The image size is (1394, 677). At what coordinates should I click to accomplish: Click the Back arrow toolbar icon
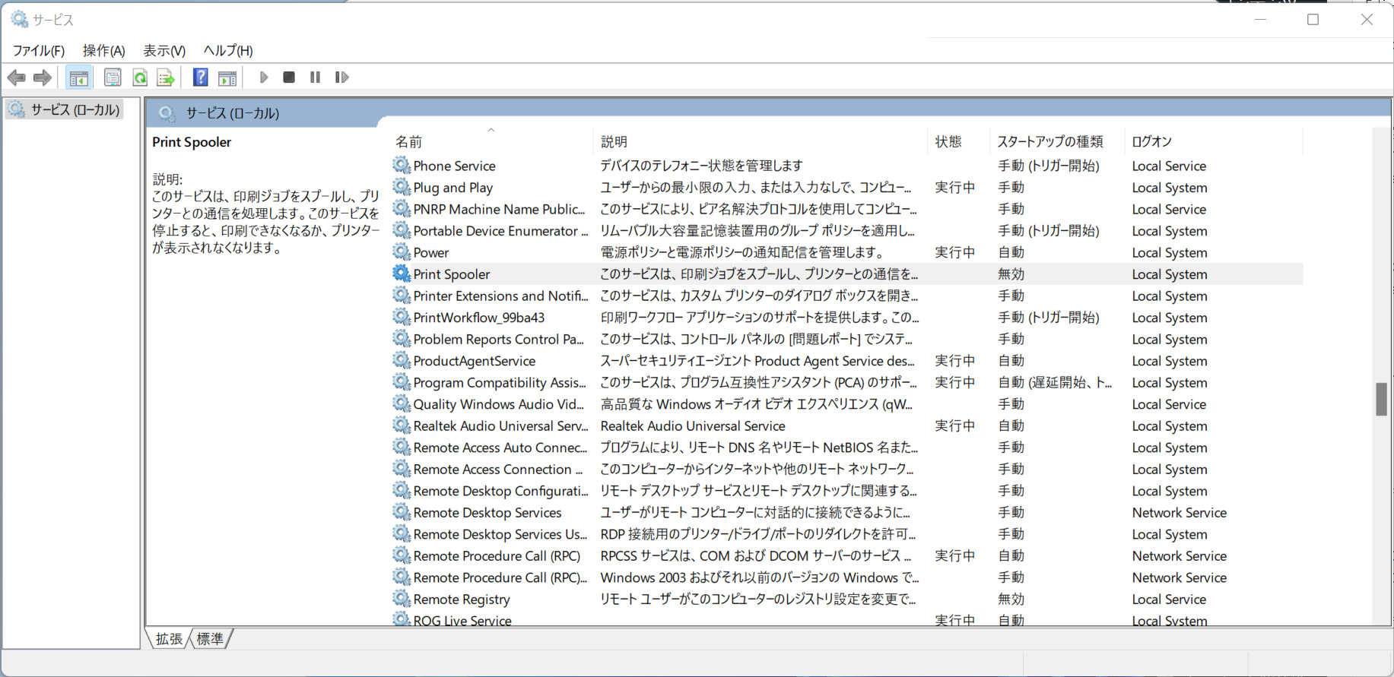(16, 78)
